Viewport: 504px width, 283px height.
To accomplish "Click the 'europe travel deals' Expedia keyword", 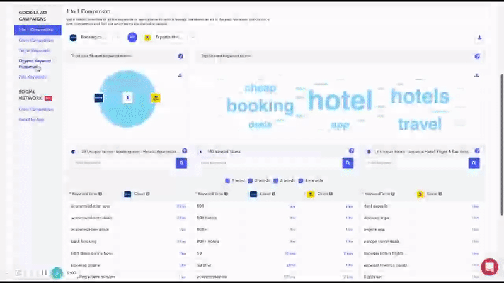I will tap(382, 241).
